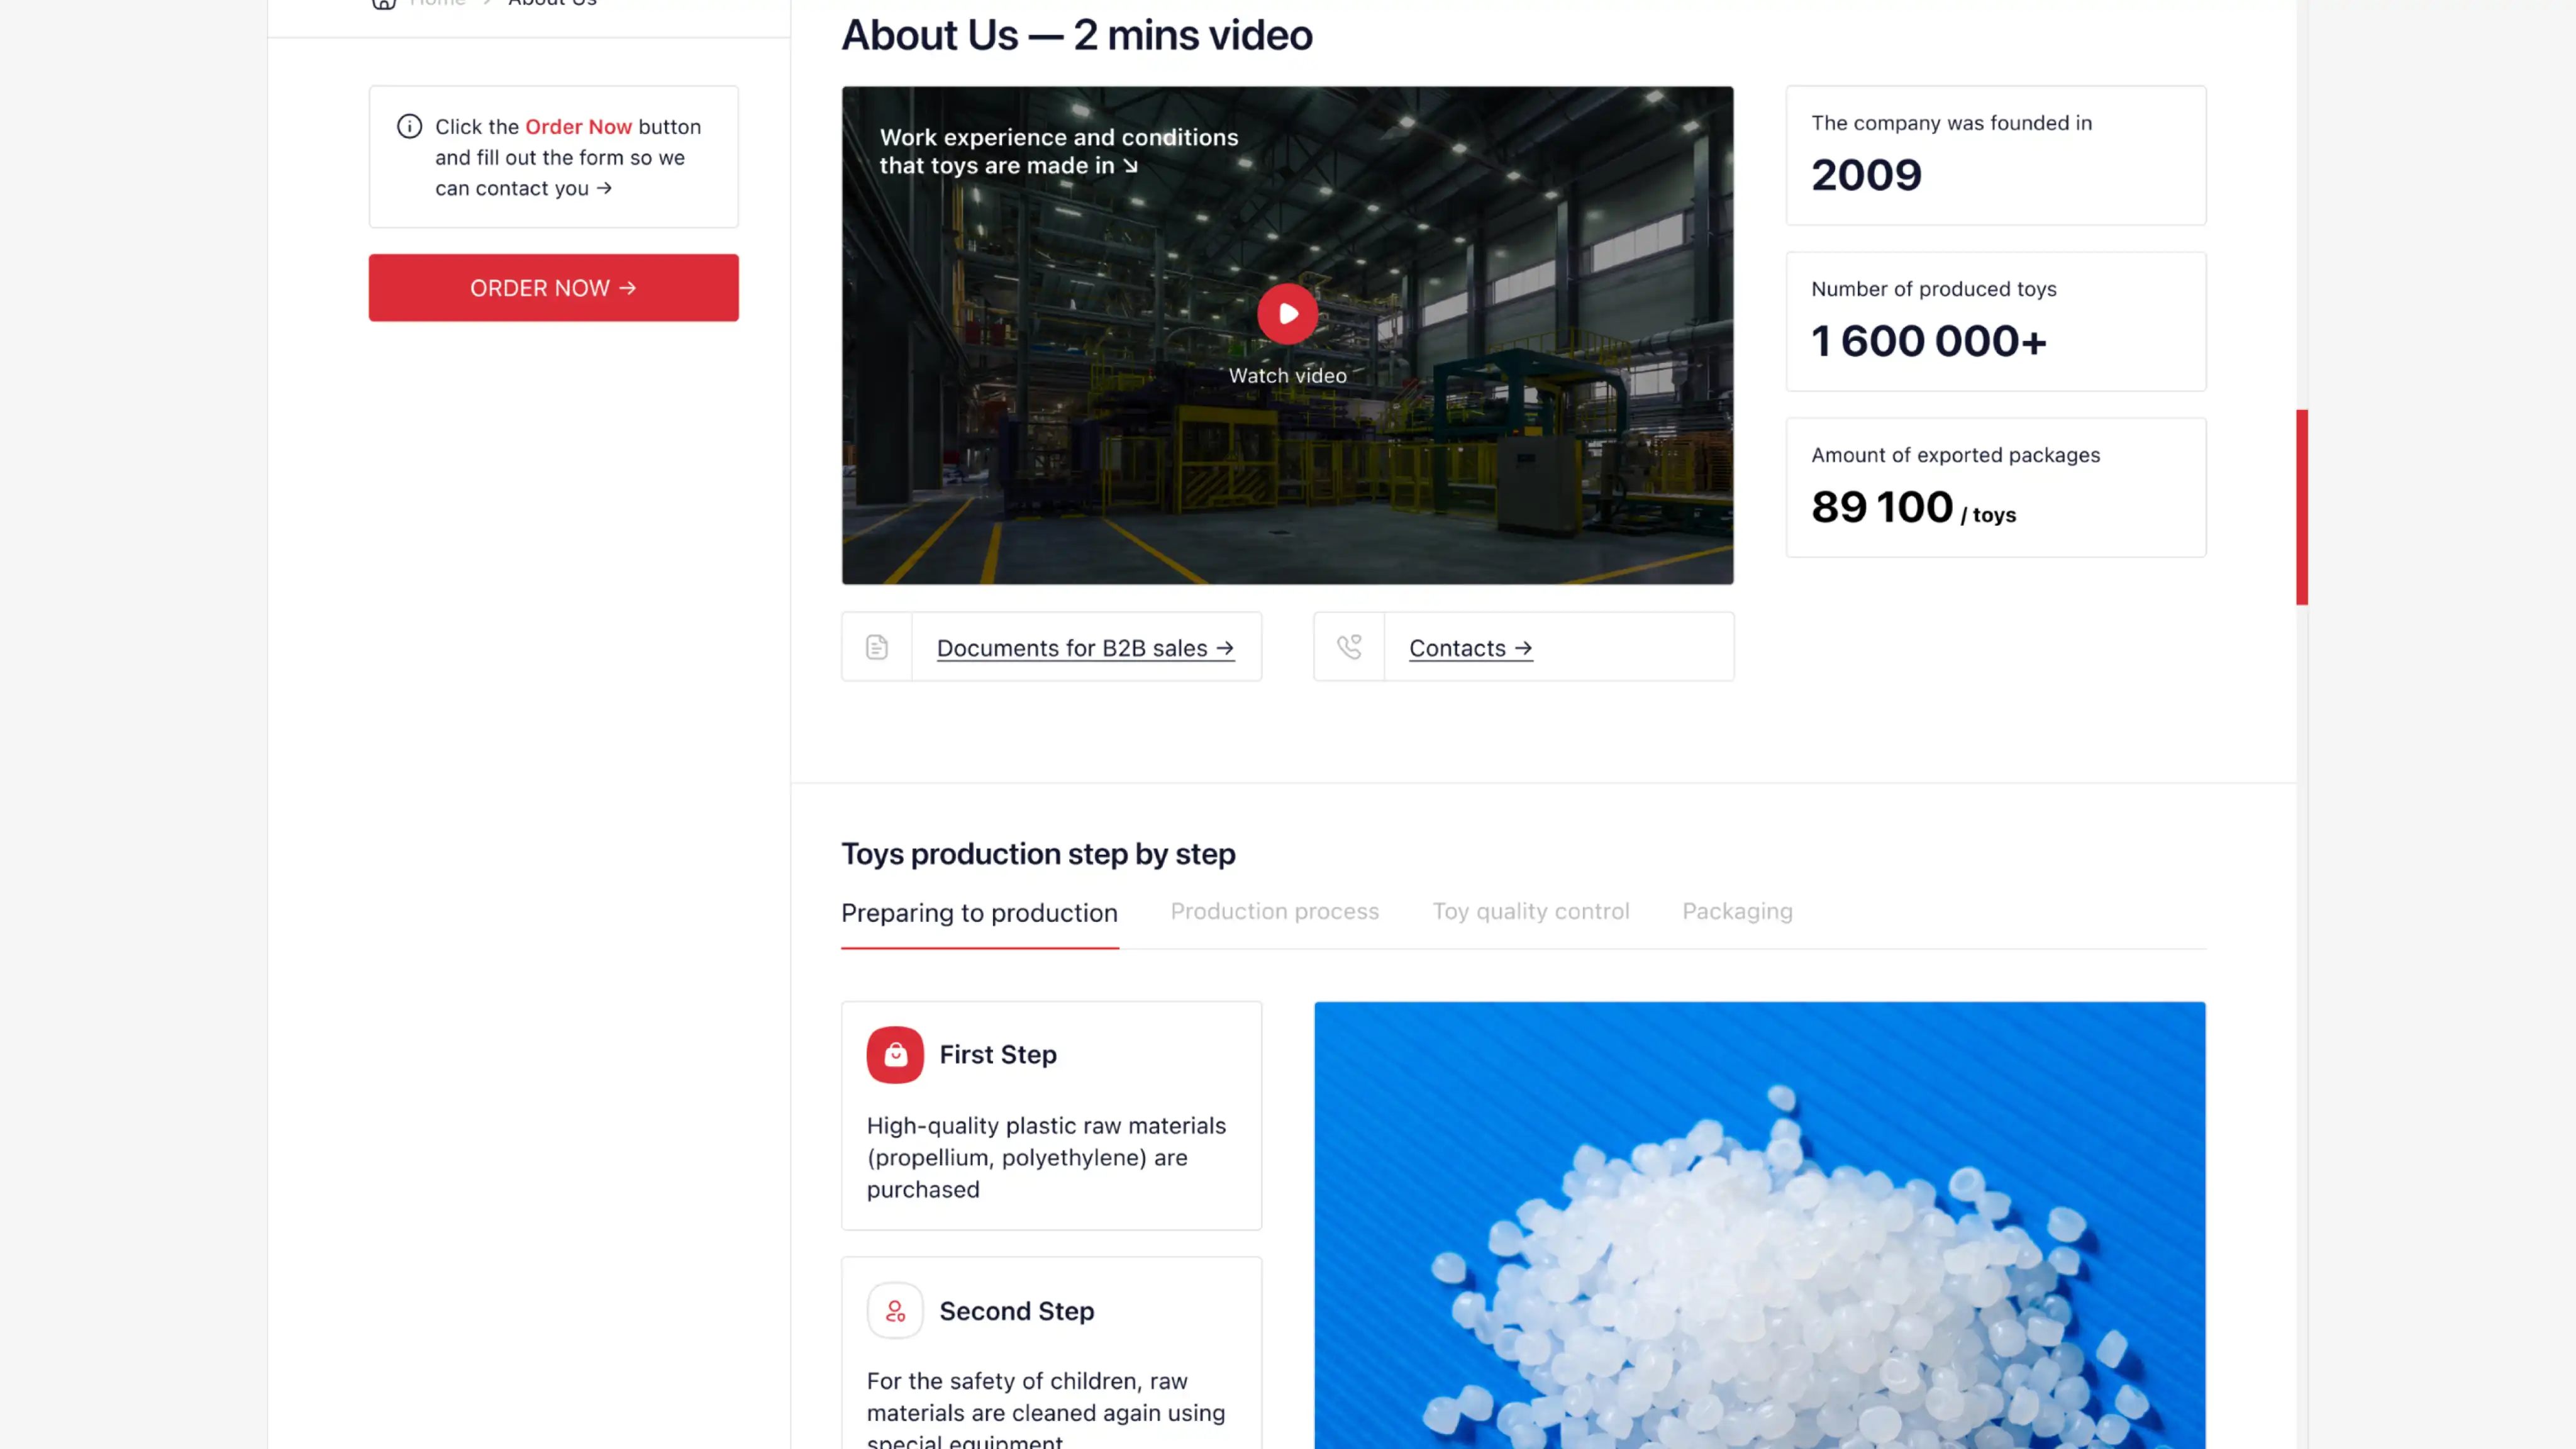Click the Second Step person icon
The width and height of the screenshot is (2576, 1449).
[x=895, y=1311]
